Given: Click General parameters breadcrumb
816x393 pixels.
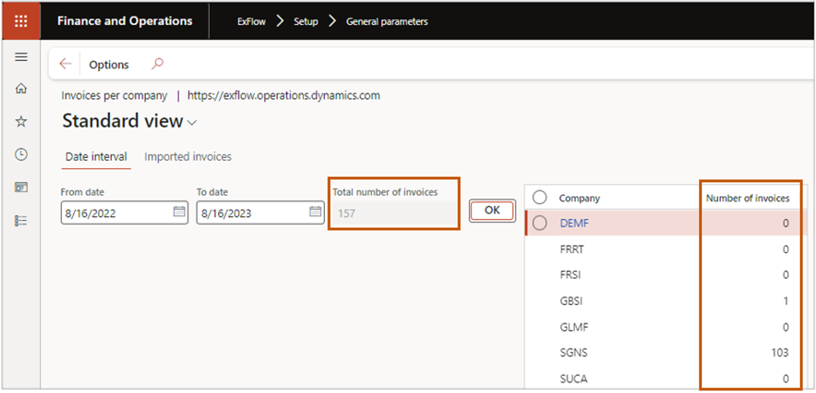Looking at the screenshot, I should (x=387, y=22).
